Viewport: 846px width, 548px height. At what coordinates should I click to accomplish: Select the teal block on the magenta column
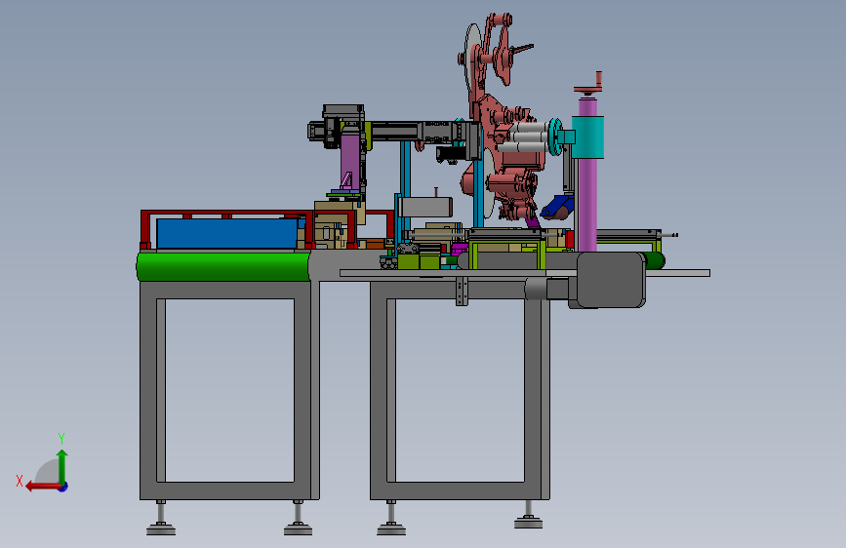(587, 137)
